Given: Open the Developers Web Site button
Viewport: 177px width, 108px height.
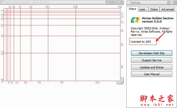Looking at the screenshot, I should click(x=152, y=53).
